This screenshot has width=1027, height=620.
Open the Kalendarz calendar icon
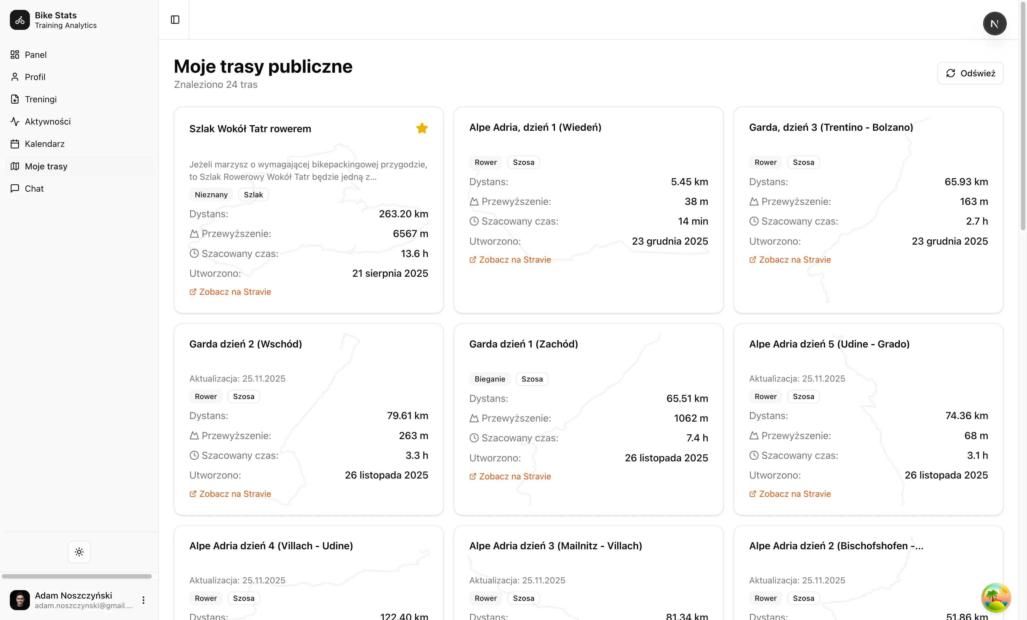click(x=15, y=144)
